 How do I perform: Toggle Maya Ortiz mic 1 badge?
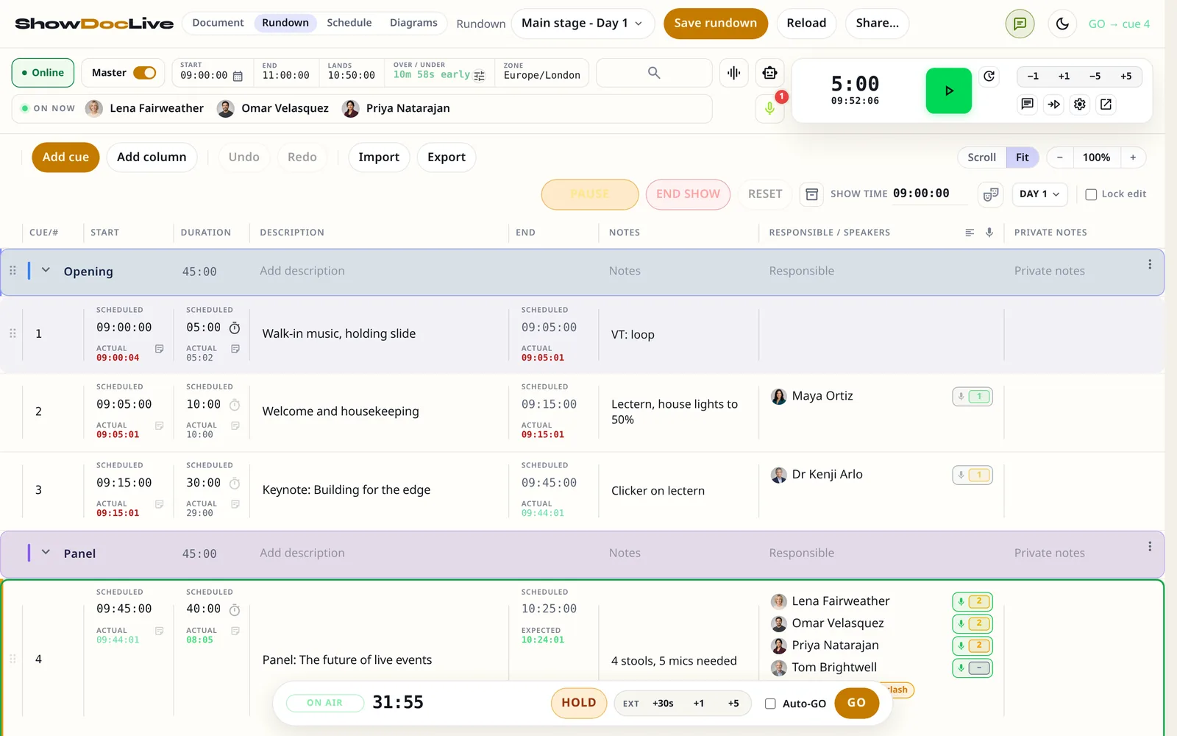point(972,397)
